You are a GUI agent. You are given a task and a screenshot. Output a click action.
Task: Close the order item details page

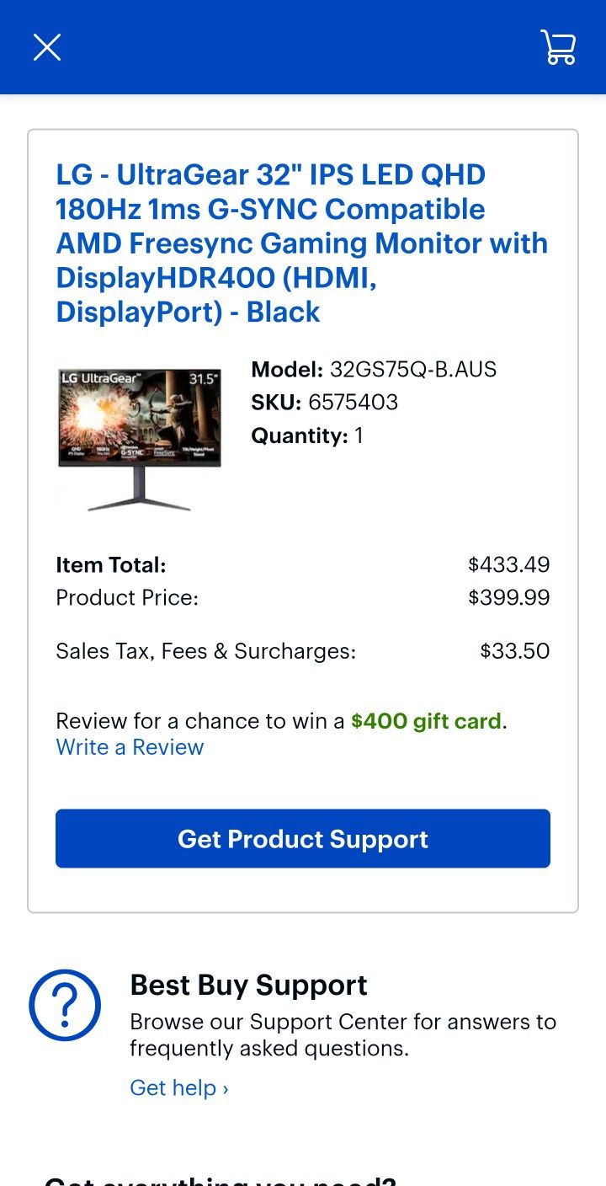47,47
